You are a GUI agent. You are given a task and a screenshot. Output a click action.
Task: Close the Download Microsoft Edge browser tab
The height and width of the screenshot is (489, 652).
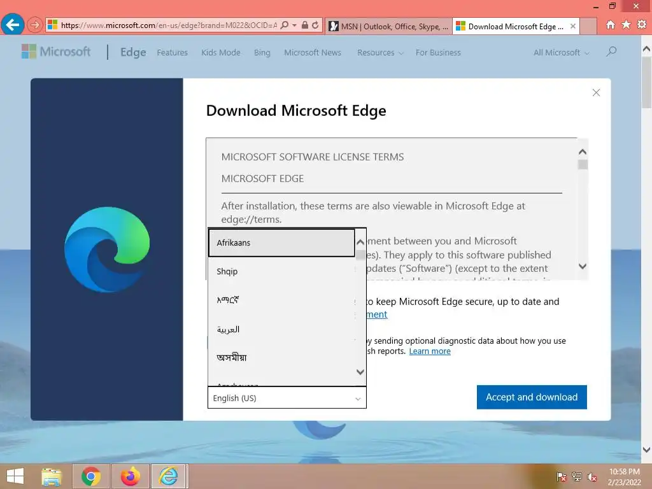573,26
